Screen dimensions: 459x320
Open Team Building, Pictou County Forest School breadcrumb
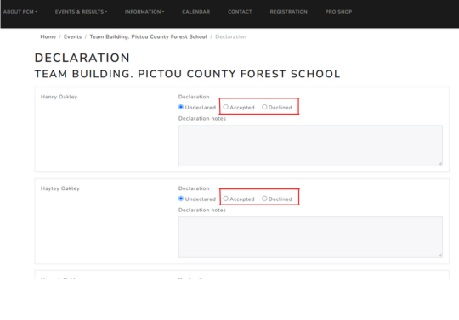click(149, 36)
